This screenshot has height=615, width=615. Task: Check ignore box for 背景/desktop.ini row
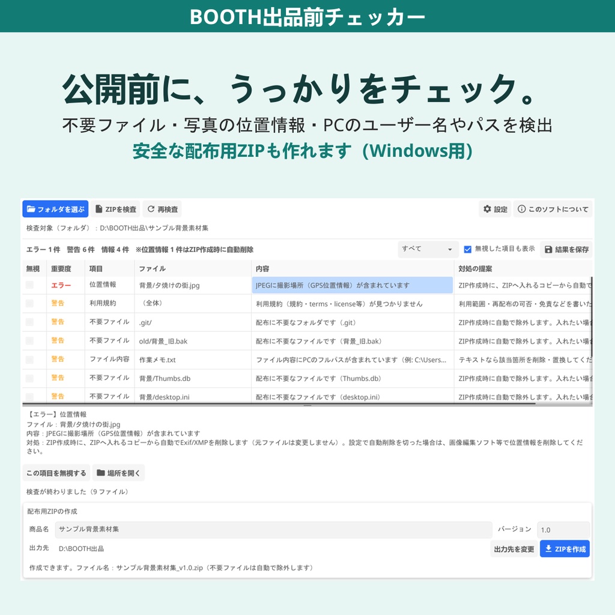click(29, 396)
